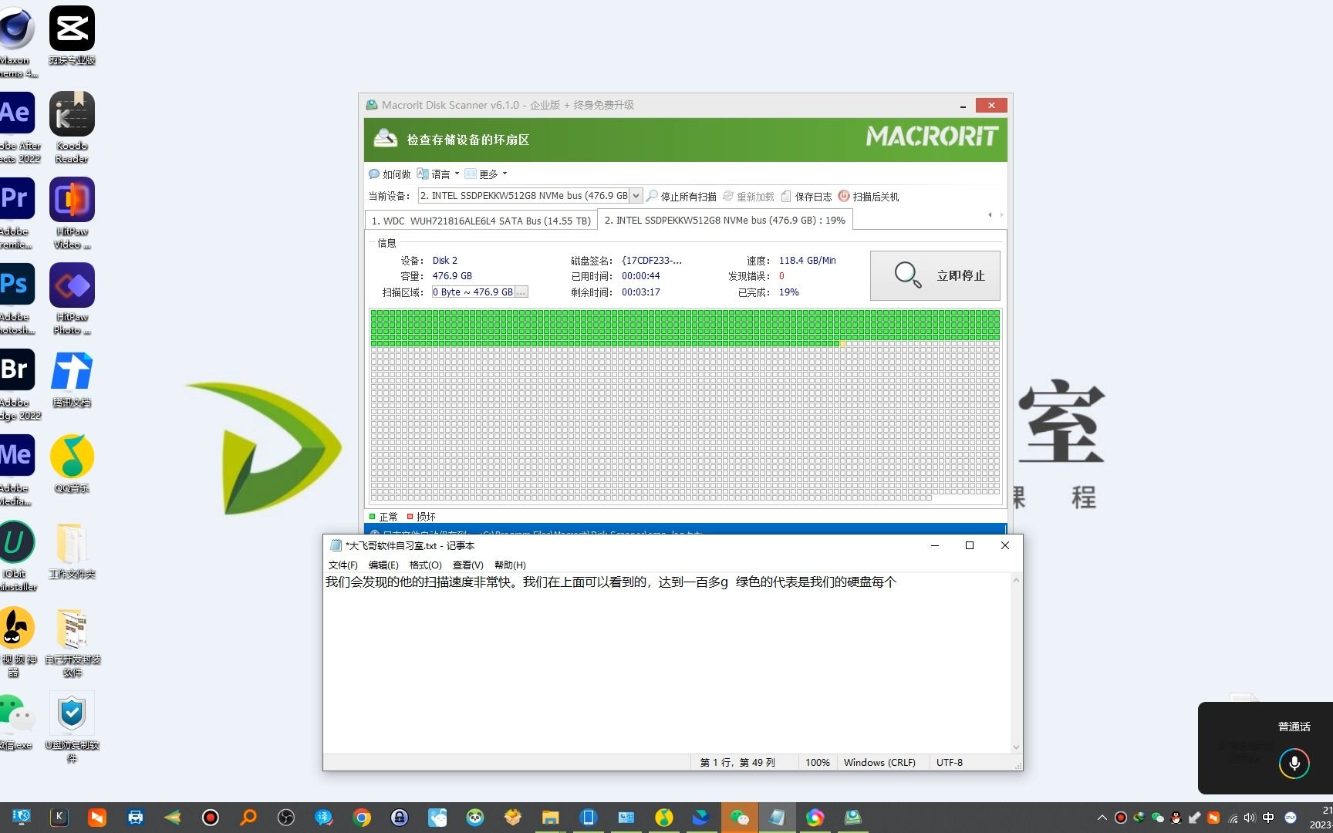Image resolution: width=1333 pixels, height=833 pixels.
Task: Open scan area ellipsis button
Action: [521, 292]
